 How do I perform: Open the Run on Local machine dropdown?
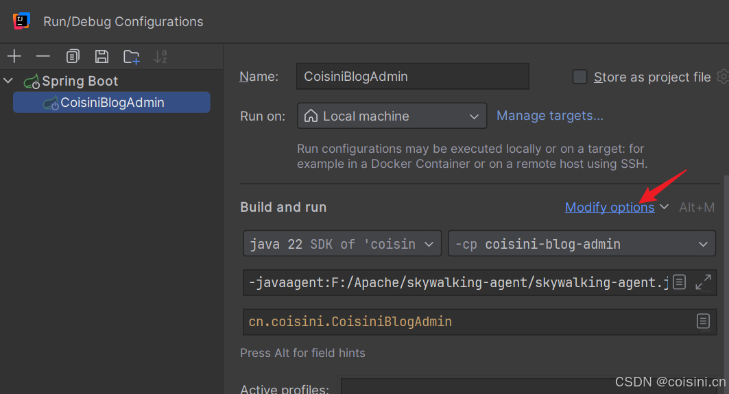pos(392,116)
